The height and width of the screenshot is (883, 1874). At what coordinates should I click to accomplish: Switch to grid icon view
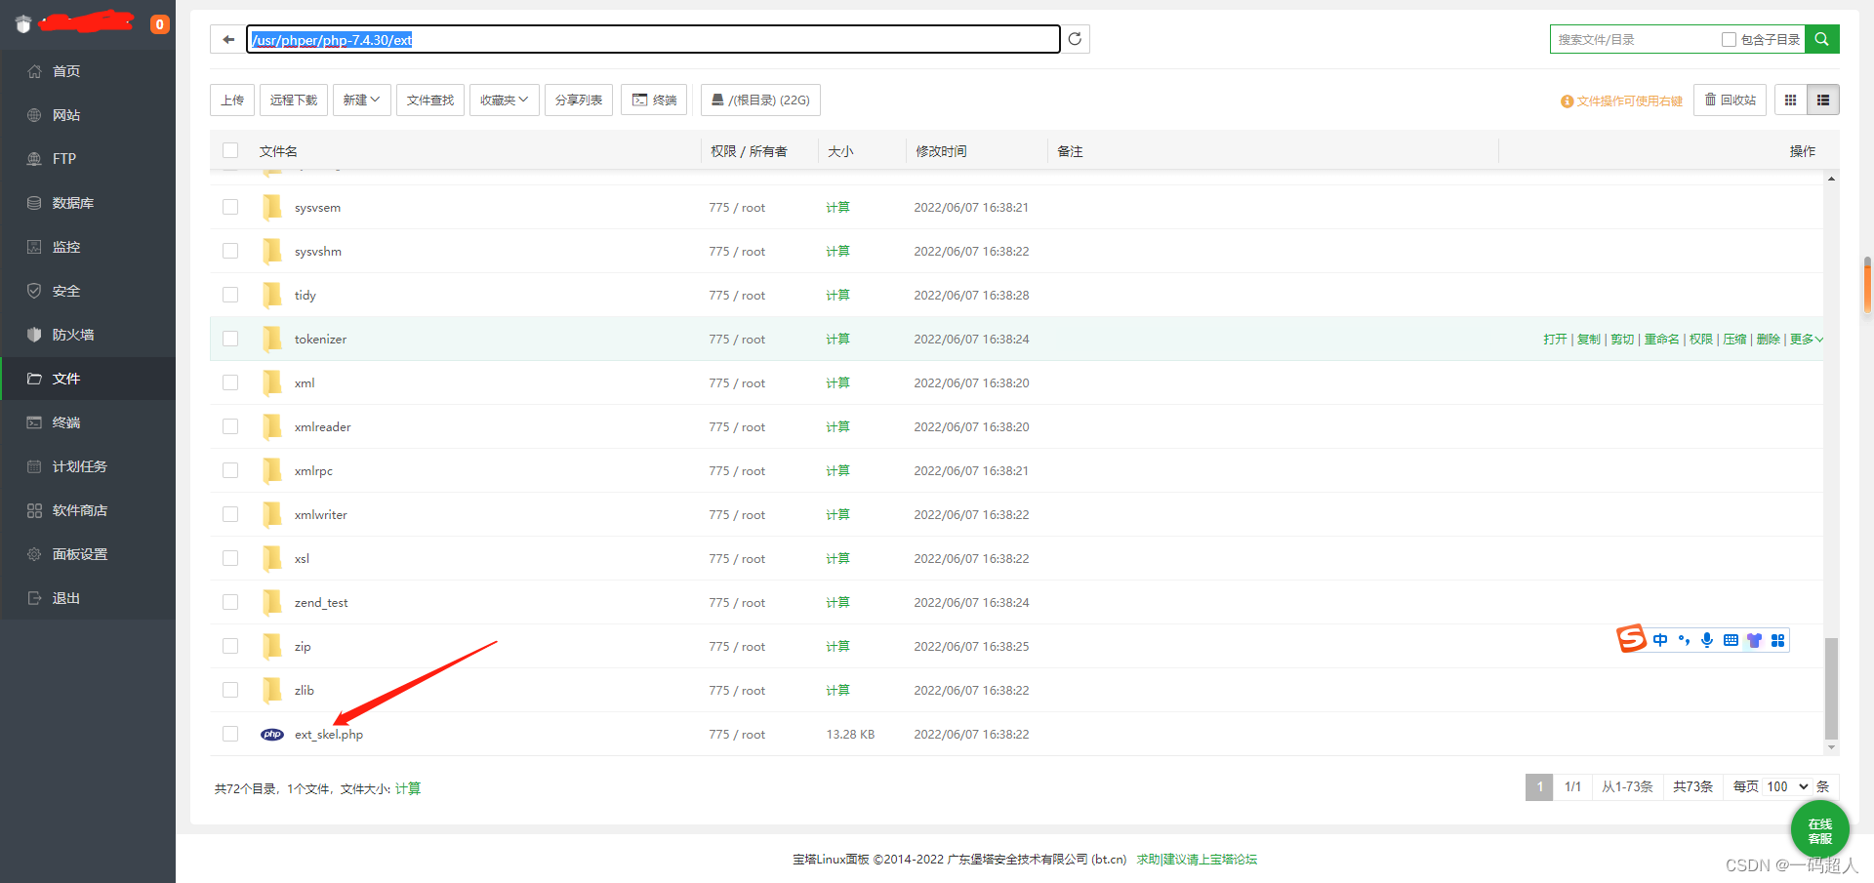tap(1790, 100)
